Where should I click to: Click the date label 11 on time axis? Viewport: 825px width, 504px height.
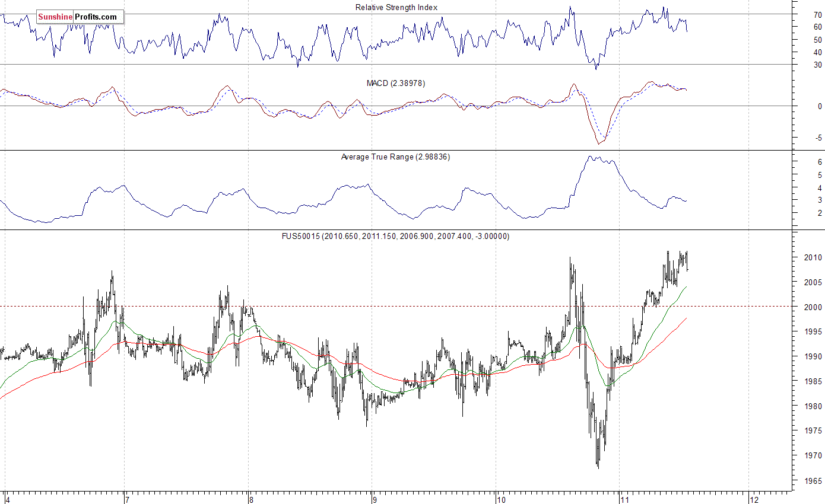(x=625, y=499)
